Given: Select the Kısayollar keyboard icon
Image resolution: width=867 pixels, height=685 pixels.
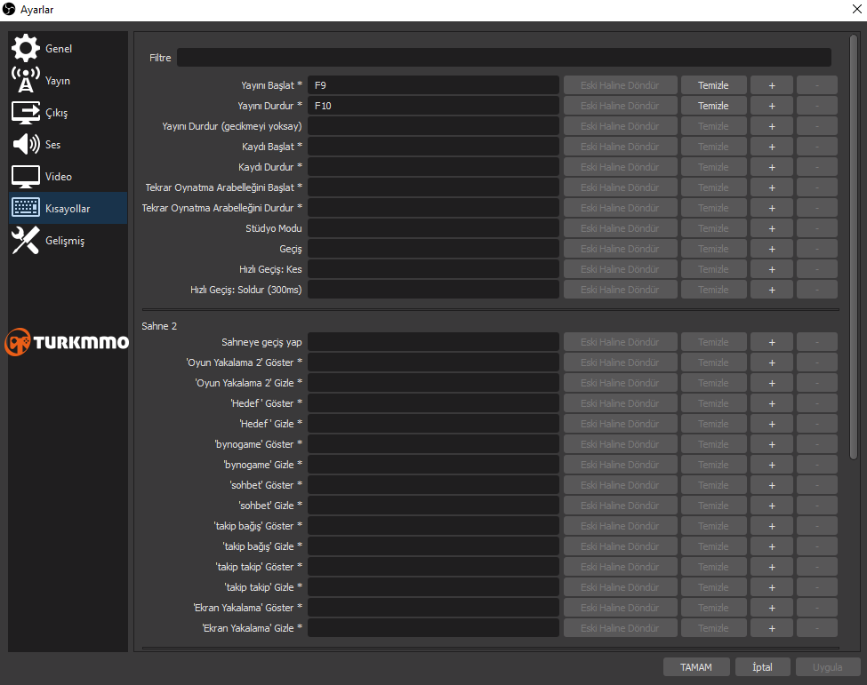Looking at the screenshot, I should coord(26,208).
